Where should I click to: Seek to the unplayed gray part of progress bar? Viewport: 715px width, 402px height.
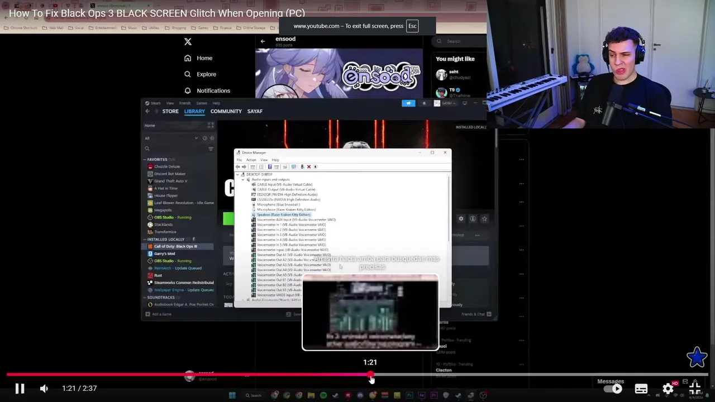541,375
